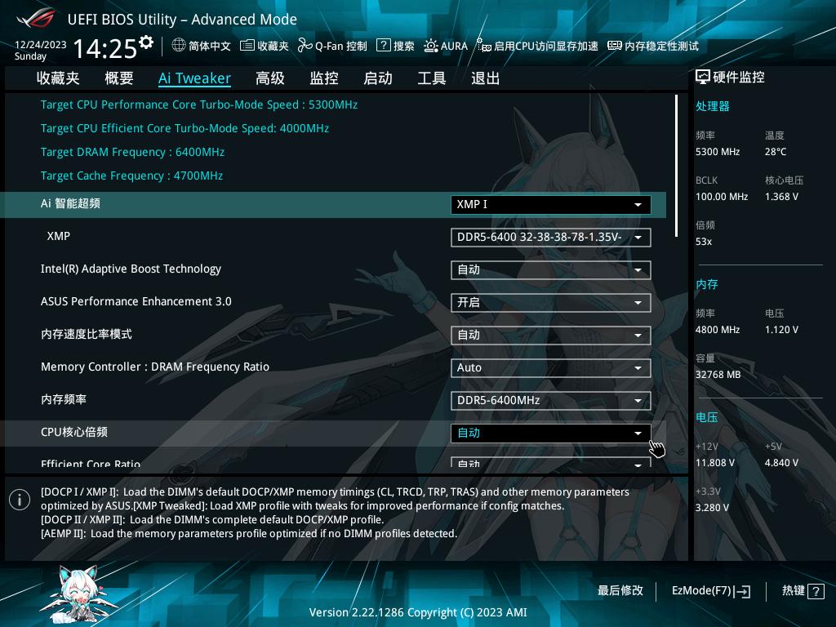The width and height of the screenshot is (836, 627).
Task: Open Intel Adaptive Boost Technology dropdown
Action: click(x=551, y=269)
